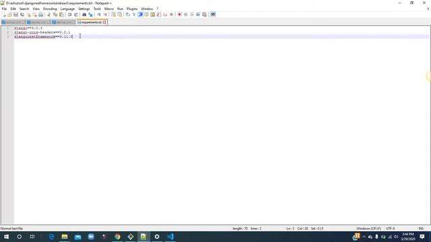The image size is (431, 242).
Task: Click the Cut scissors icon
Action: point(49,15)
